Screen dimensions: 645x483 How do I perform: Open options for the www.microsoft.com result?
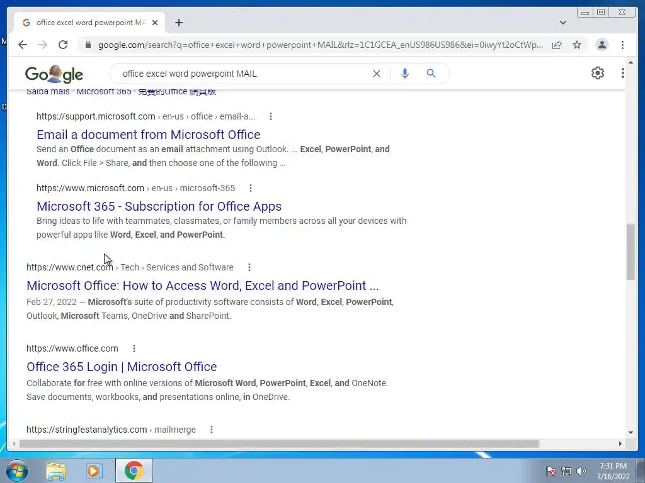click(251, 188)
